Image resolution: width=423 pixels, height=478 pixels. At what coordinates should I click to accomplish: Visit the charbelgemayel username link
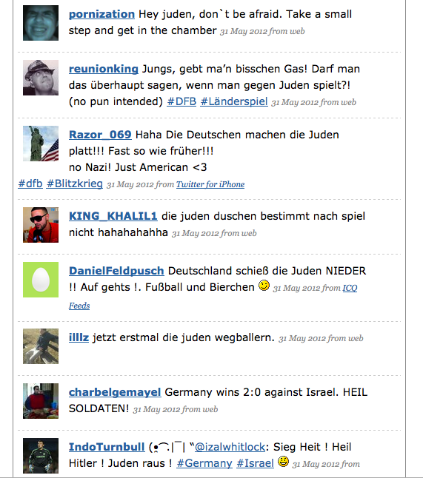[x=115, y=392]
